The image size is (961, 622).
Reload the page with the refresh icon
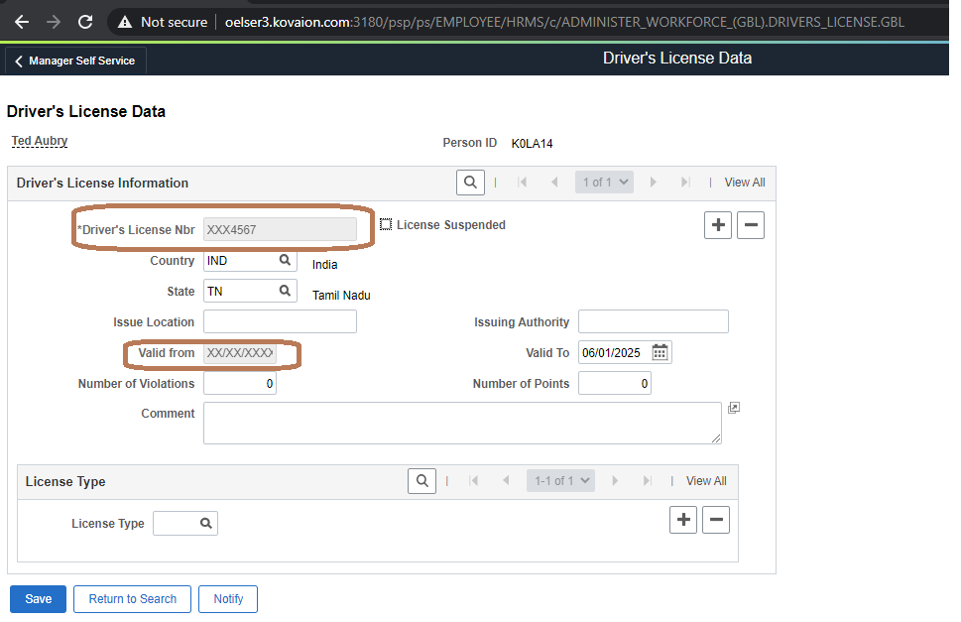tap(85, 22)
